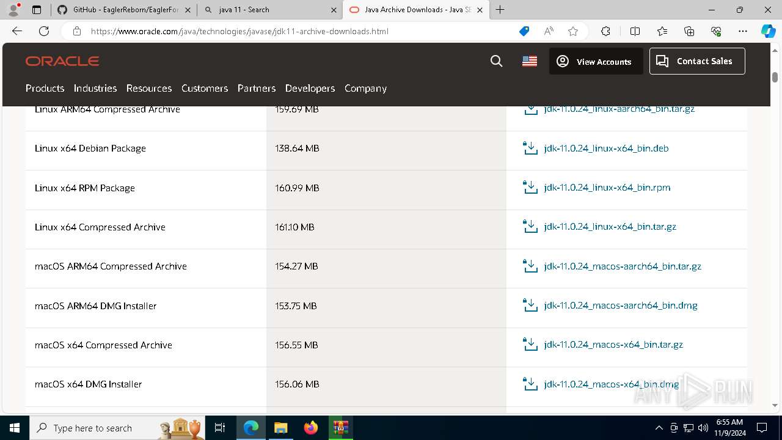
Task: Download jdk-11.0.24_macos-aarch64_bin.tar.gz
Action: [623, 266]
